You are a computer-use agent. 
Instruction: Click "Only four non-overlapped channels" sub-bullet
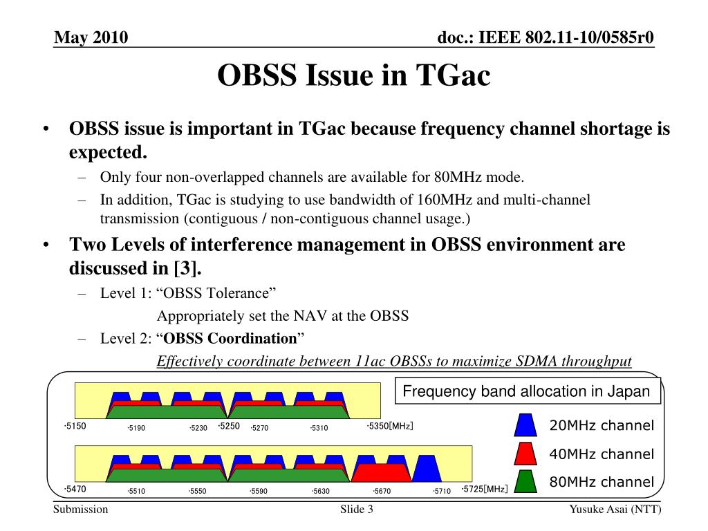pyautogui.click(x=312, y=177)
